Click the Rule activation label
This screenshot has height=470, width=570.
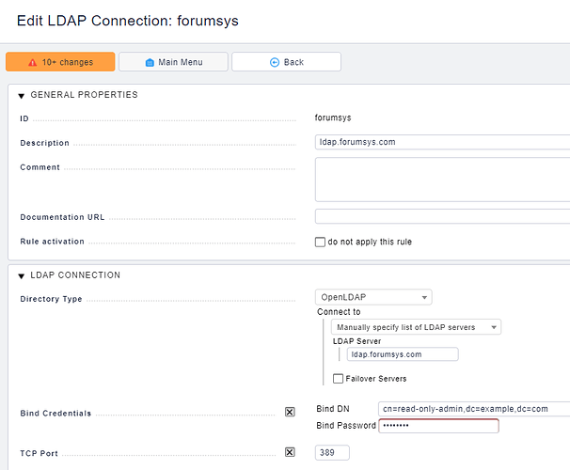click(52, 242)
